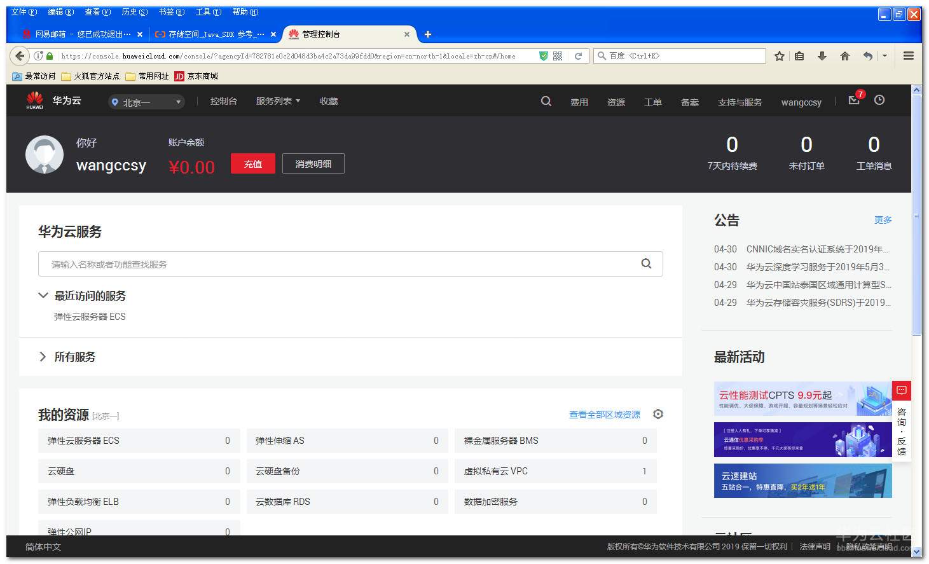This screenshot has height=564, width=929.
Task: Click the Huawei Cloud logo
Action: click(54, 100)
